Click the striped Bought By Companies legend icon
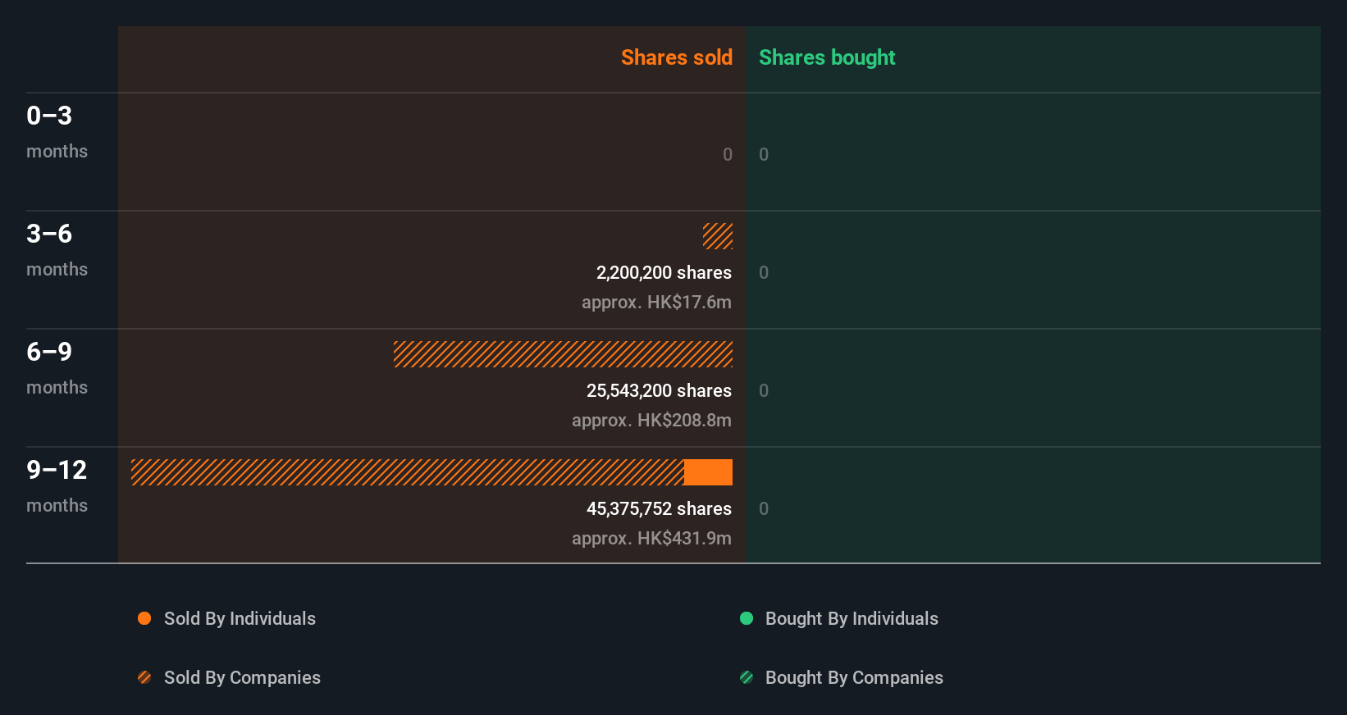 point(747,677)
